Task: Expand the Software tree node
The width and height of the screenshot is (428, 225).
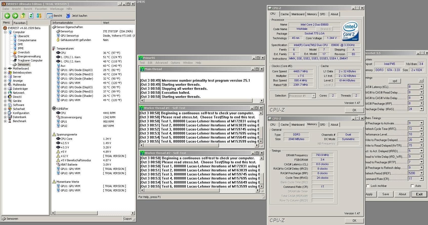Action: (x=5, y=105)
